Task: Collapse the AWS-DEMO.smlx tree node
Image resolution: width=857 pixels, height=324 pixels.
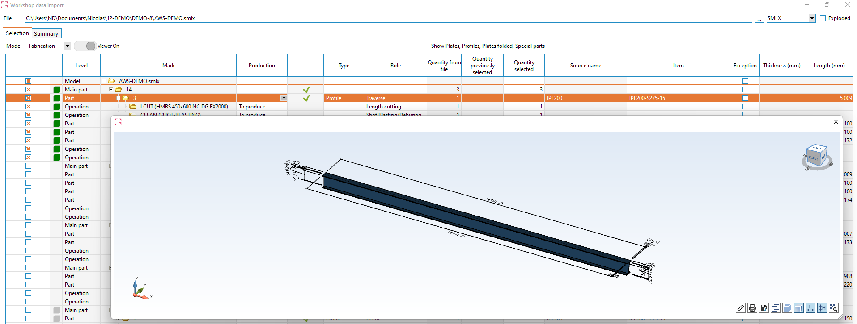Action: [104, 81]
